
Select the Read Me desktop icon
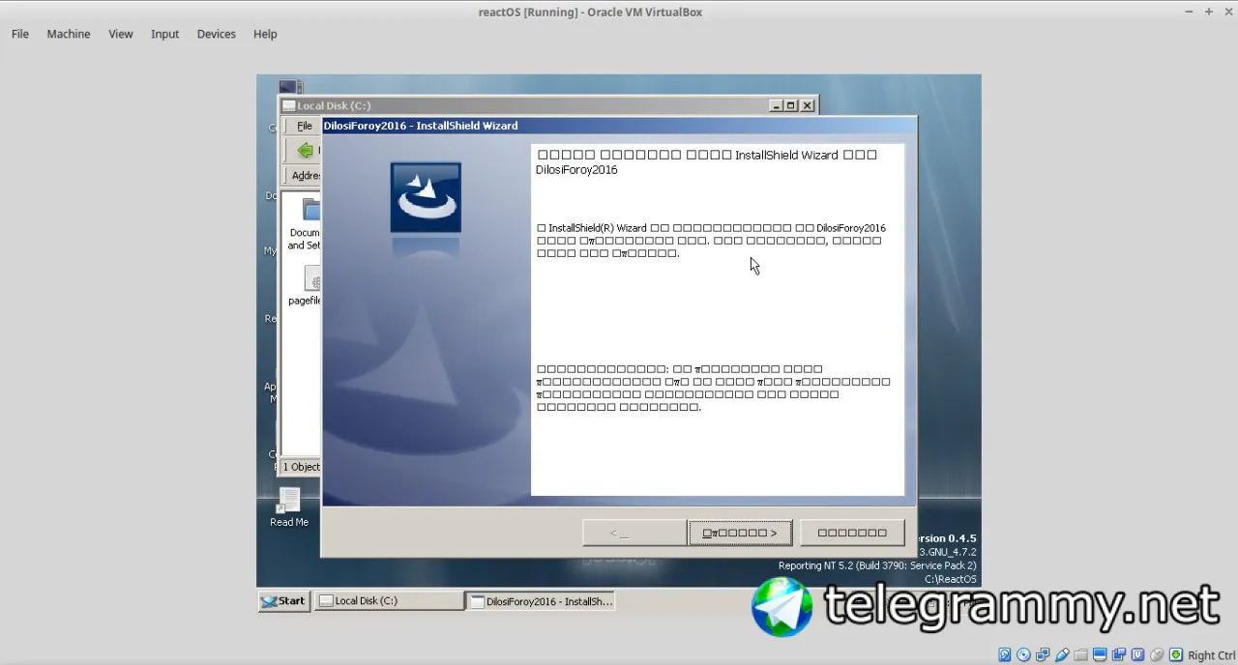(289, 506)
